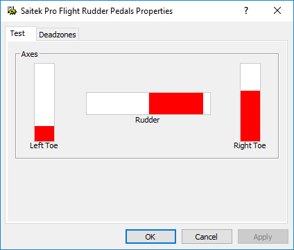This screenshot has width=294, height=250.
Task: Click the red fill of Left Toe bar
Action: click(44, 134)
